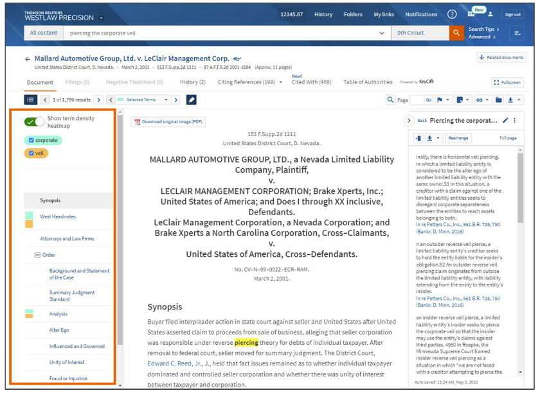Edit the Piercing the corporate outline title pencil
Viewport: 540px width, 393px height.
tap(505, 120)
